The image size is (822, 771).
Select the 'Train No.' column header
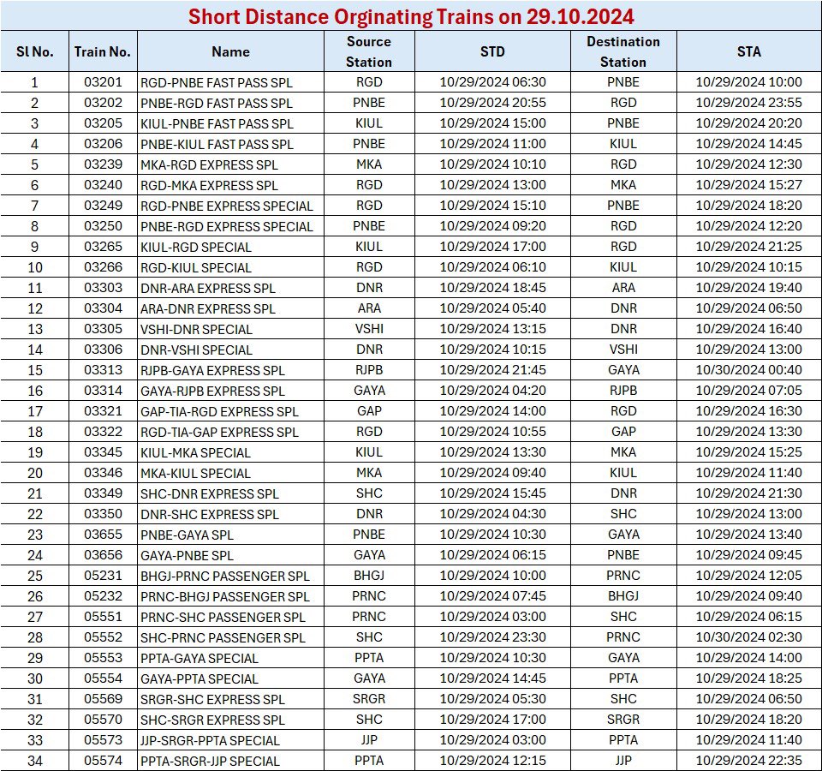102,51
